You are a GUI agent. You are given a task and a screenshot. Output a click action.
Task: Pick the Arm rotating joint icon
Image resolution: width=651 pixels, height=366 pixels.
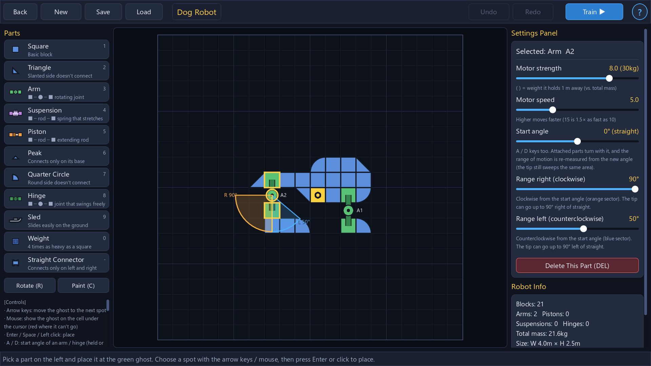[x=16, y=92]
